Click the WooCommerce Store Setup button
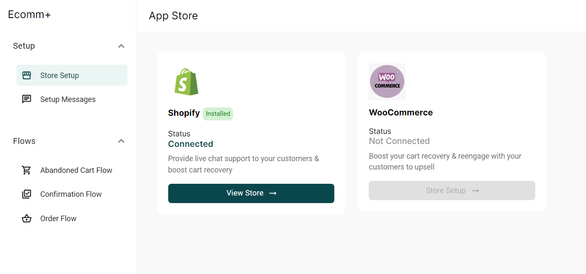This screenshot has height=274, width=586. pyautogui.click(x=452, y=190)
